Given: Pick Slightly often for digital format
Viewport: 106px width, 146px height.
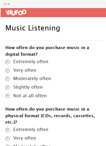Looking at the screenshot, I should click(7, 88).
